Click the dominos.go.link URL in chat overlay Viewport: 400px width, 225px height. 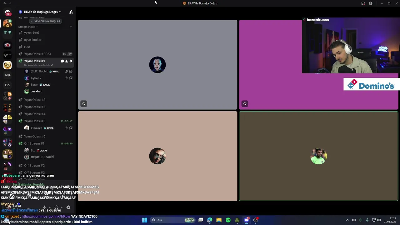(x=46, y=216)
